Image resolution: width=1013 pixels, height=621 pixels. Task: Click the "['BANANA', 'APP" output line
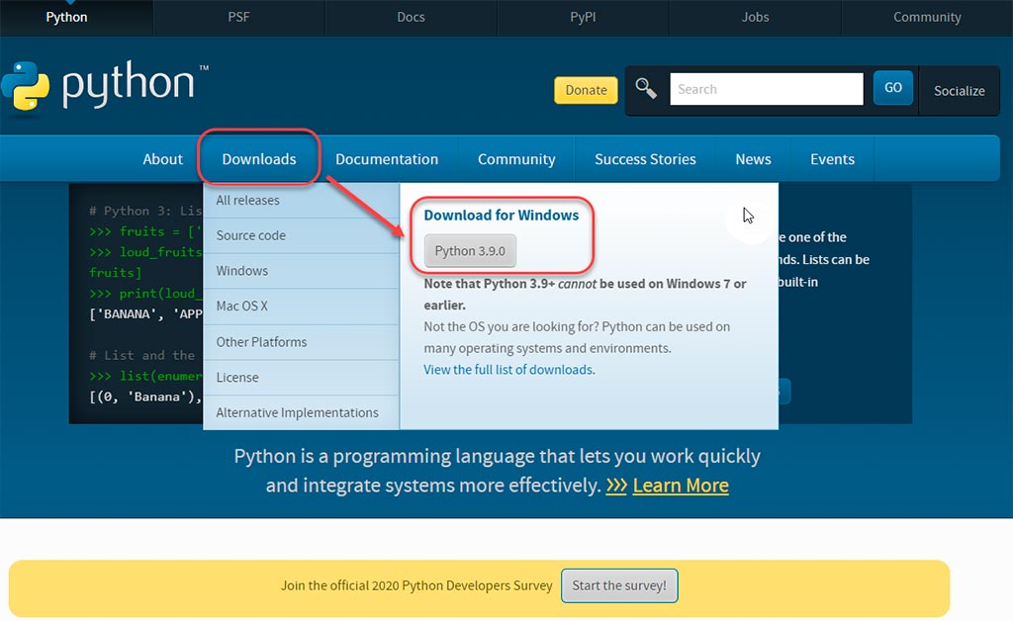(x=145, y=314)
